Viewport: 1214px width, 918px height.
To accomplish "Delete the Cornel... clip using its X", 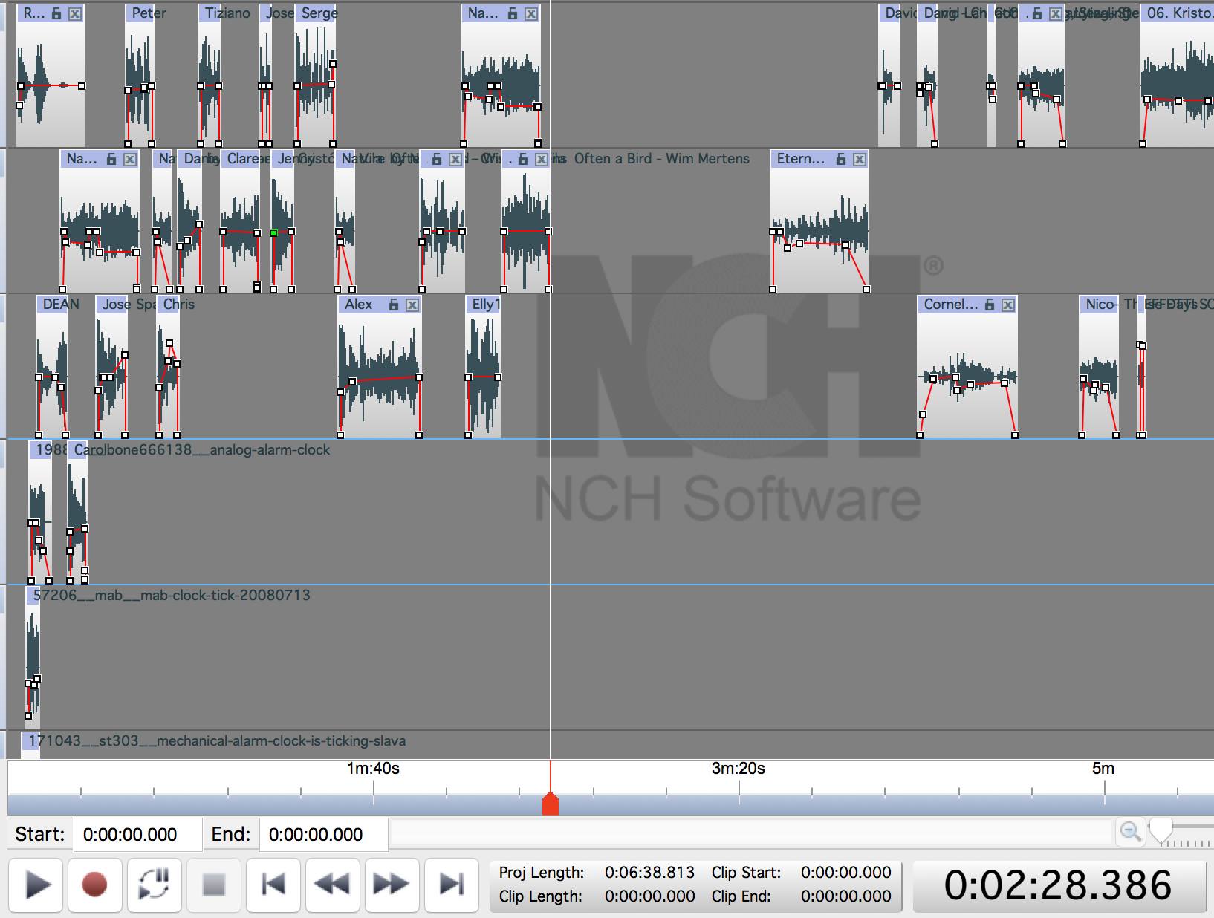I will (x=1008, y=305).
